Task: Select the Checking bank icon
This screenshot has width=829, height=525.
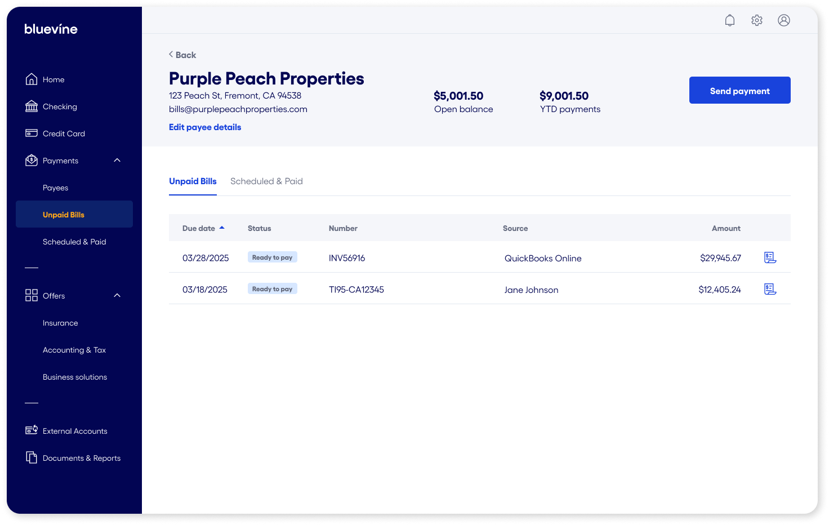Action: coord(32,106)
